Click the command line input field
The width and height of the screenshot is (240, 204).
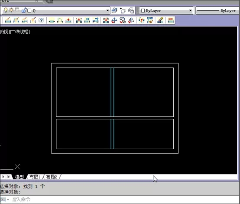(120, 199)
